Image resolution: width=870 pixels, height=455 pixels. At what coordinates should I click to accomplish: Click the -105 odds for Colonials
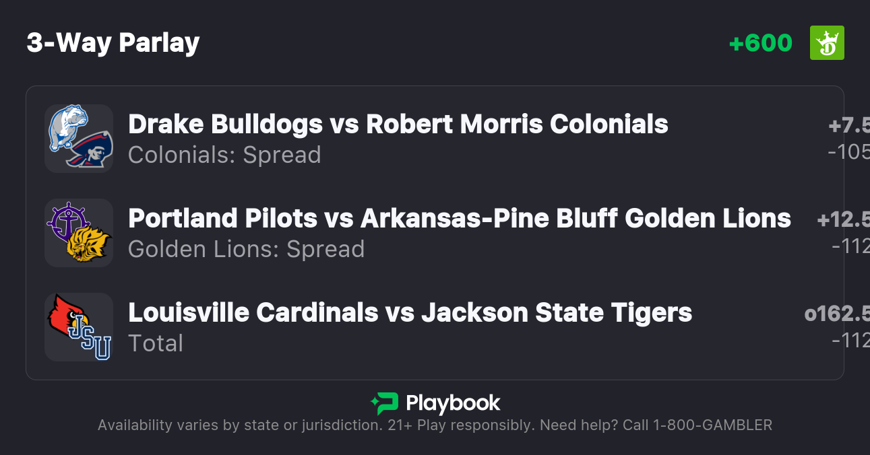pyautogui.click(x=848, y=152)
